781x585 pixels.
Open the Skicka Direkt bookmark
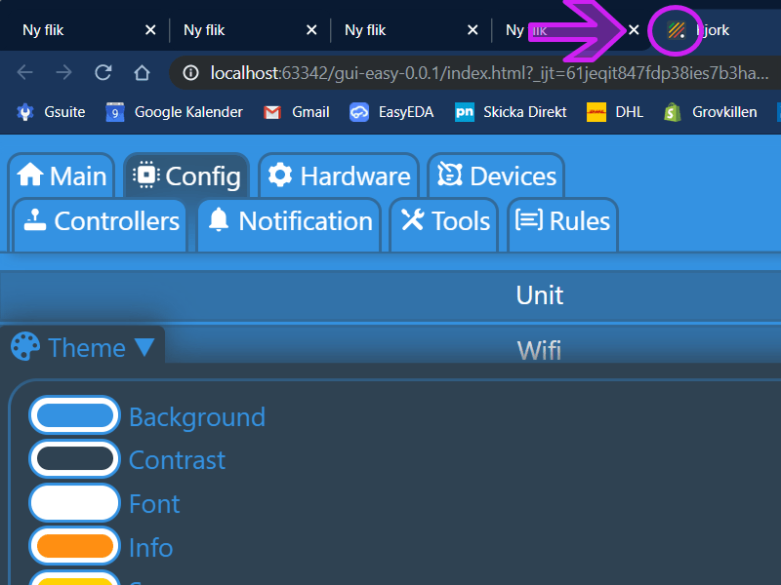click(x=511, y=112)
